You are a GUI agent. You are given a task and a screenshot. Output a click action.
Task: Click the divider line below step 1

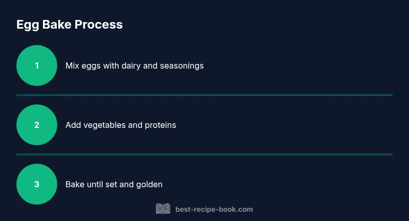click(x=204, y=95)
